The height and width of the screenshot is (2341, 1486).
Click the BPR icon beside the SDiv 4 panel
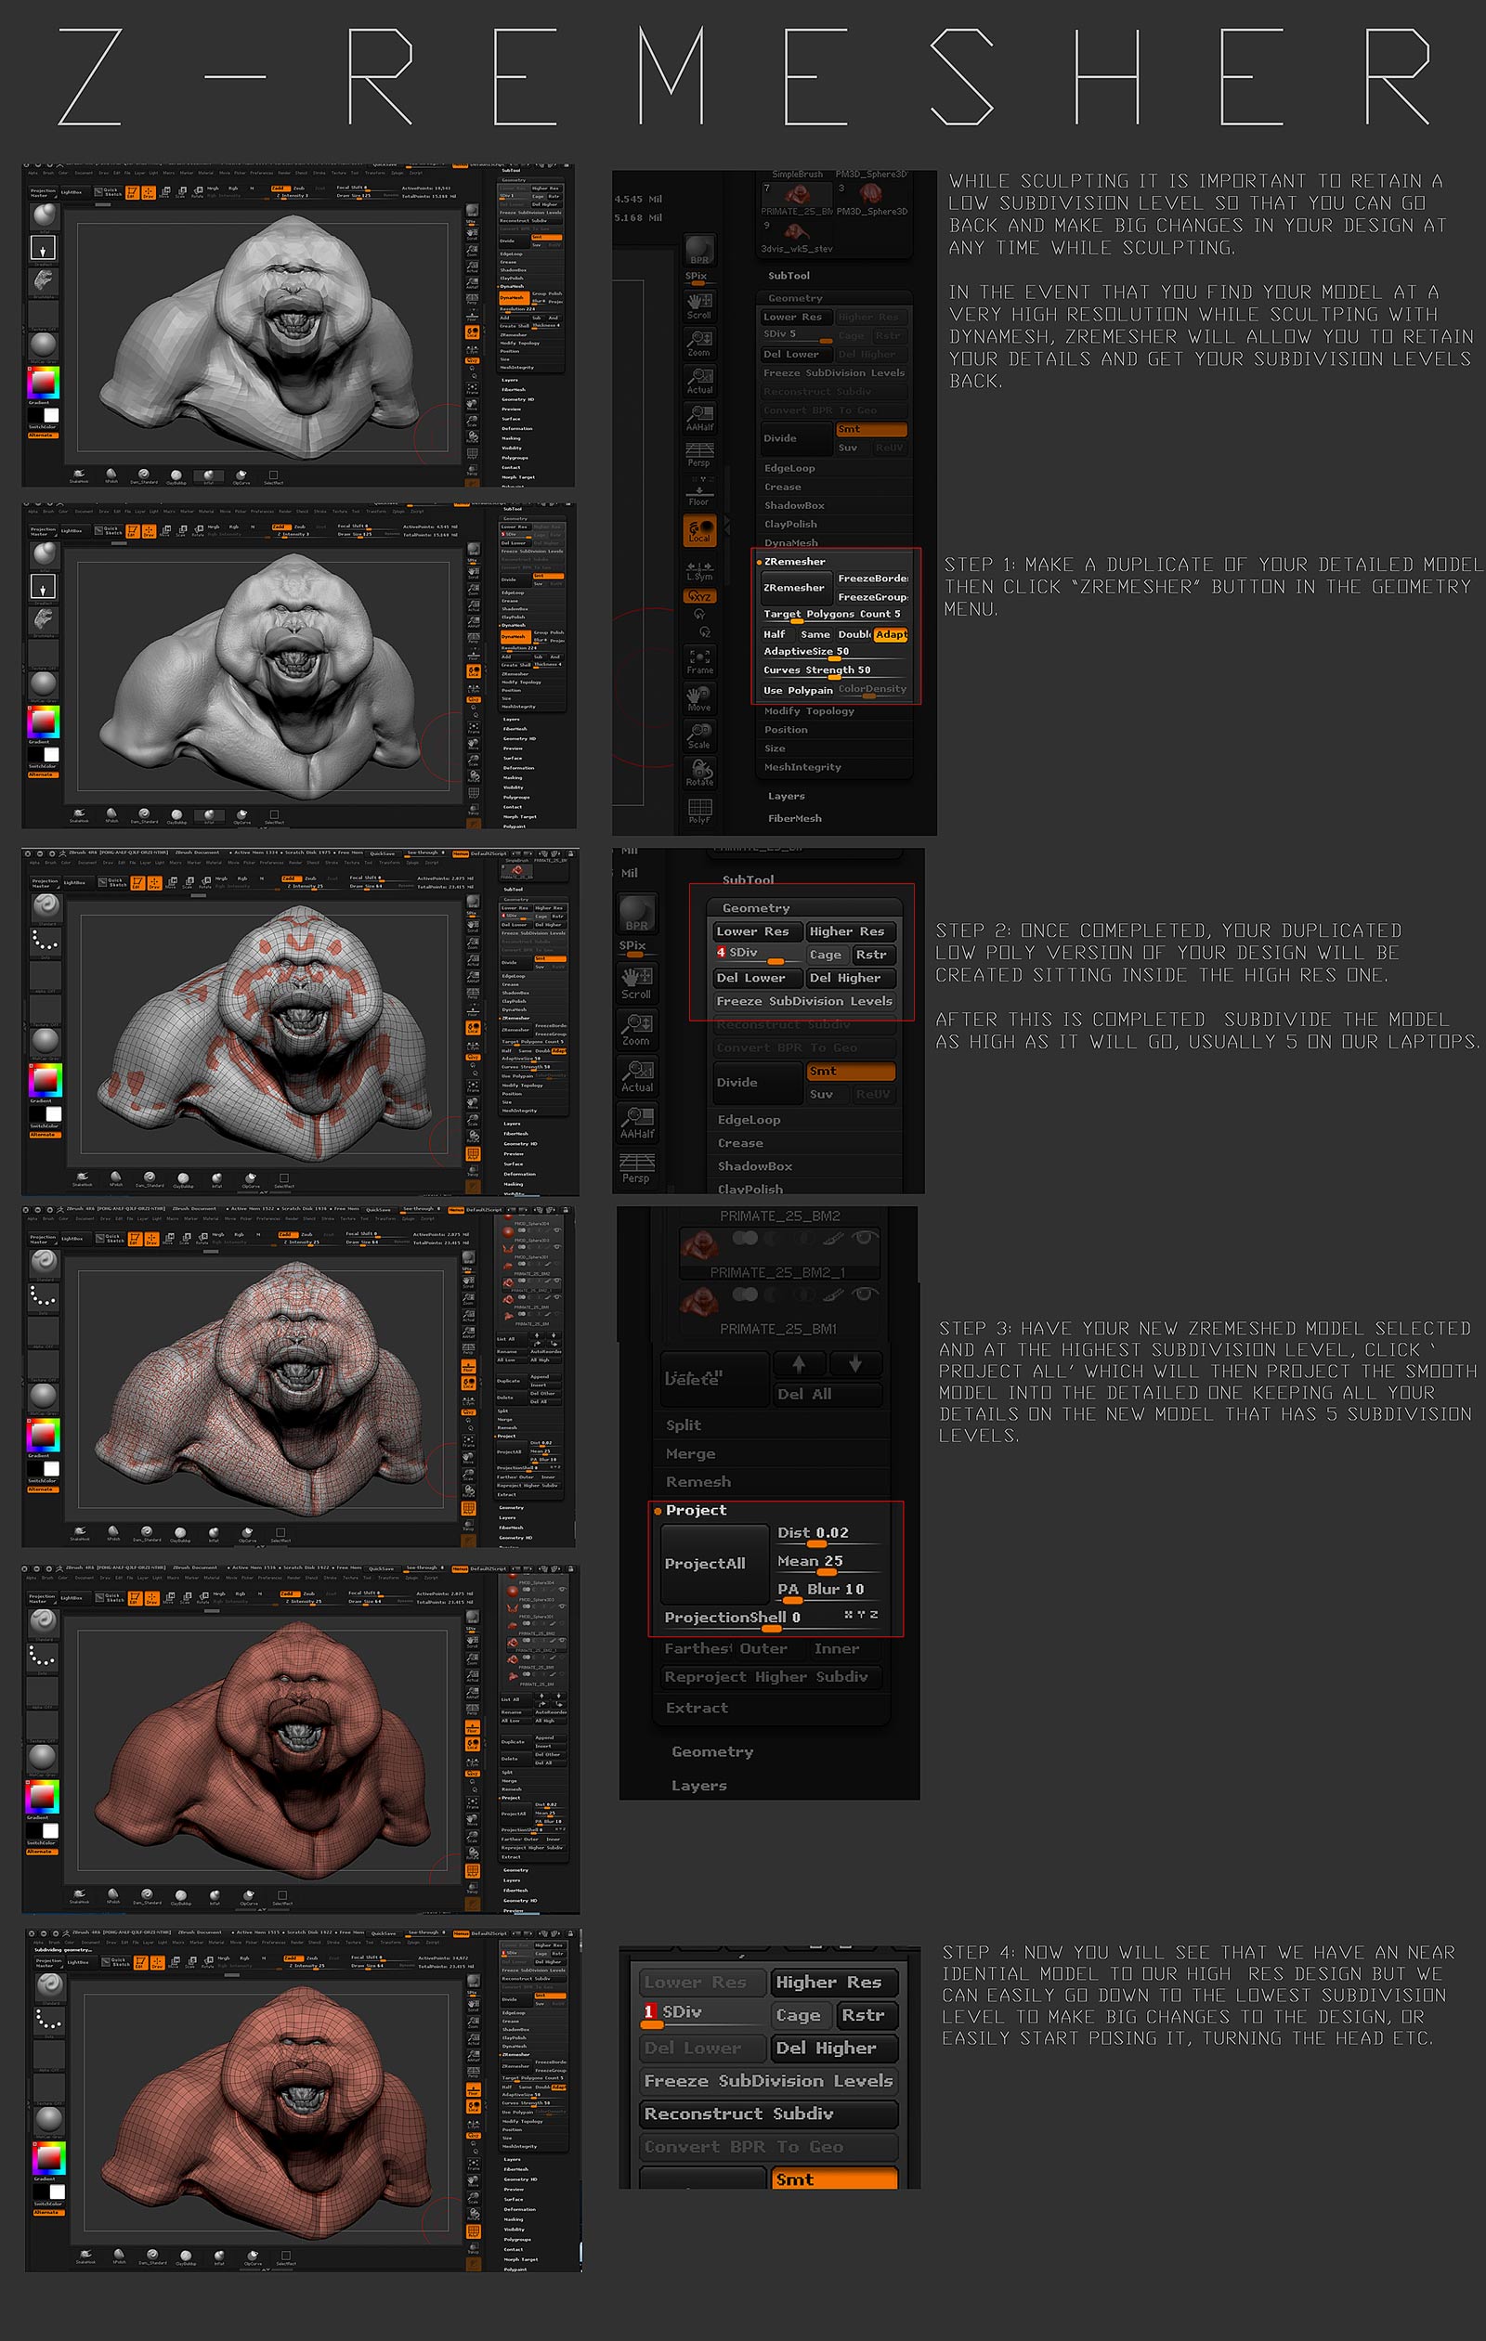[637, 915]
